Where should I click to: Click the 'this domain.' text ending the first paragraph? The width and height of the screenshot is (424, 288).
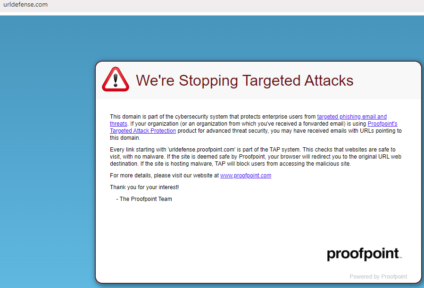click(x=125, y=138)
